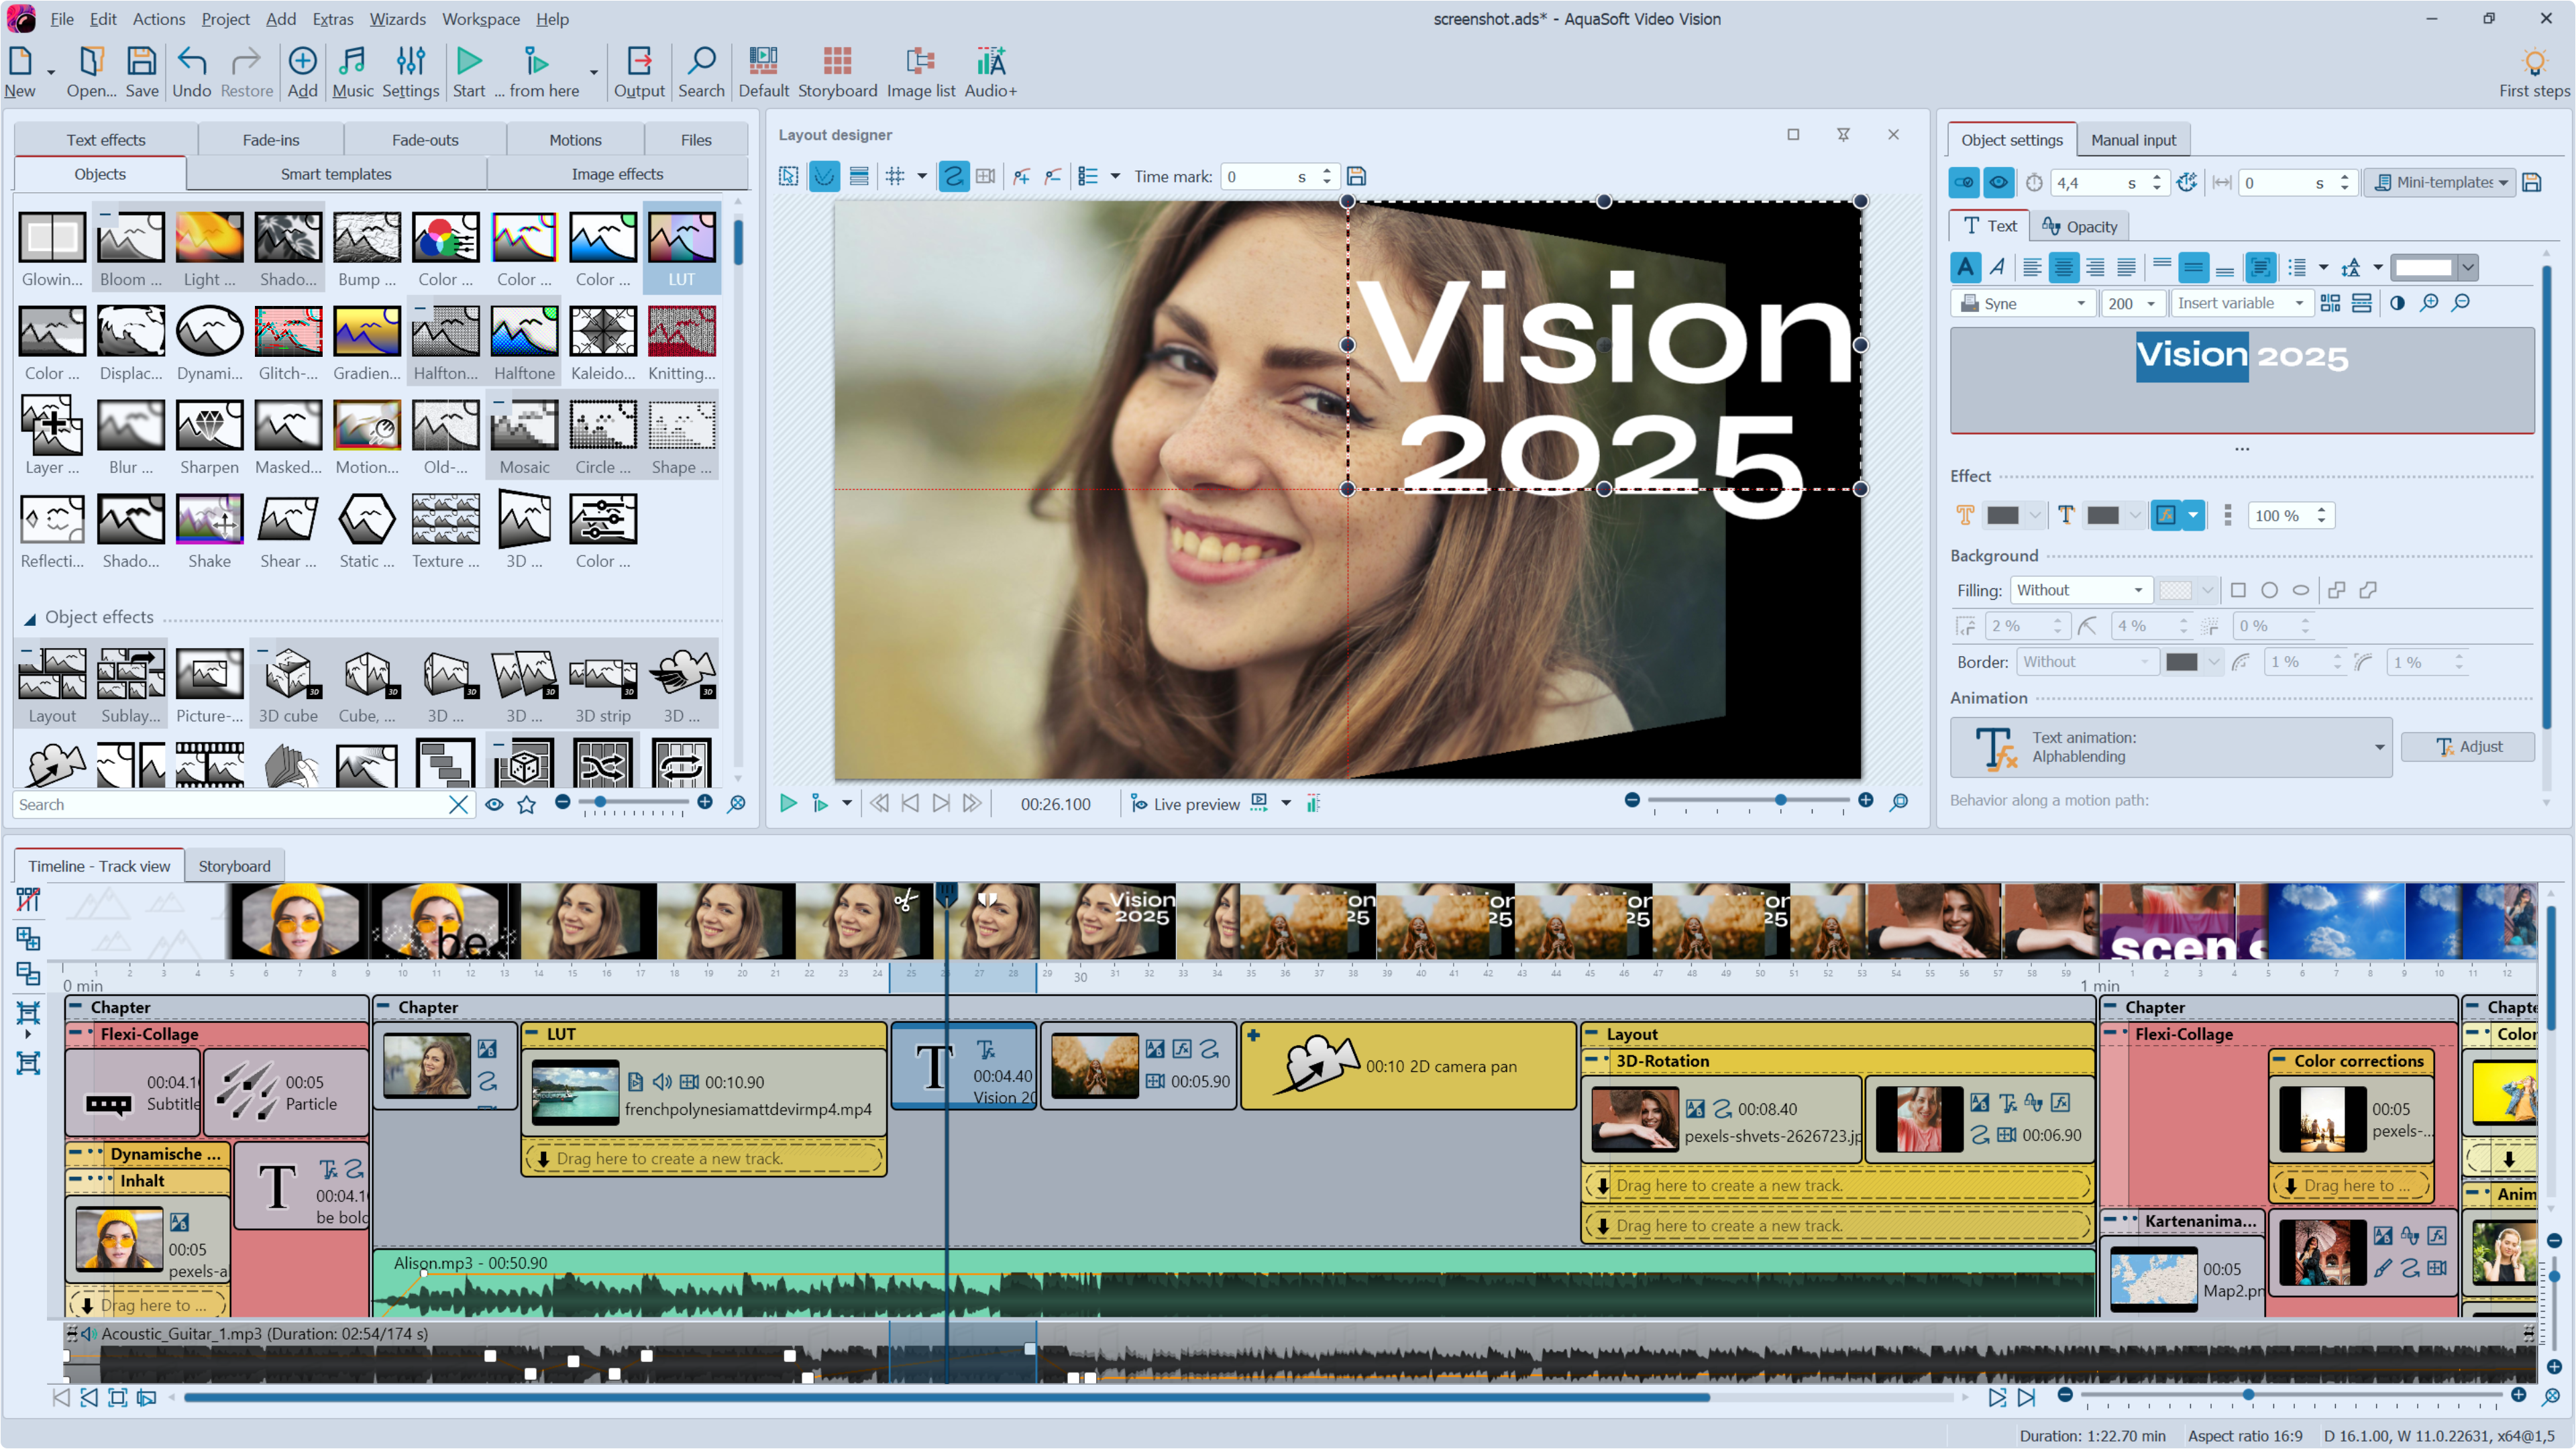Image resolution: width=2576 pixels, height=1449 pixels.
Task: Click the Music icon in toolbar
Action: coord(352,71)
